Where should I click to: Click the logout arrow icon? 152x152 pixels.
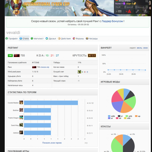pos(147,1)
